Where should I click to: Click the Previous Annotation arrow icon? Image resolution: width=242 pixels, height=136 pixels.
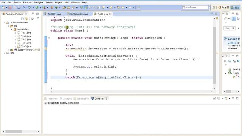pyautogui.click(x=111, y=8)
